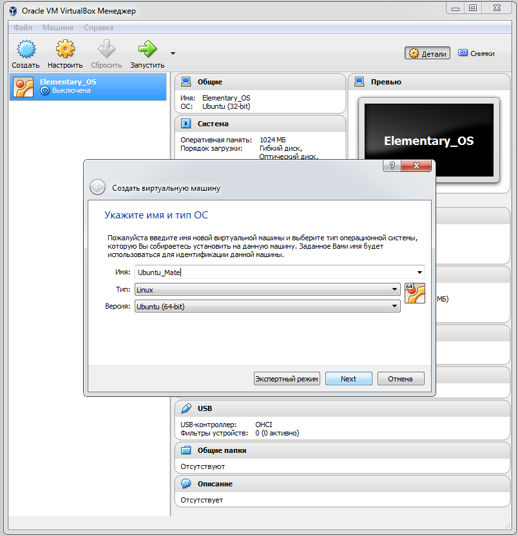Click the Общие section monitor icon

(x=186, y=82)
